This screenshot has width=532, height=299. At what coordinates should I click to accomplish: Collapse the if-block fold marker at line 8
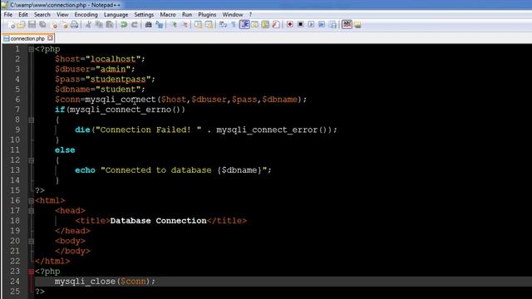[x=32, y=120]
